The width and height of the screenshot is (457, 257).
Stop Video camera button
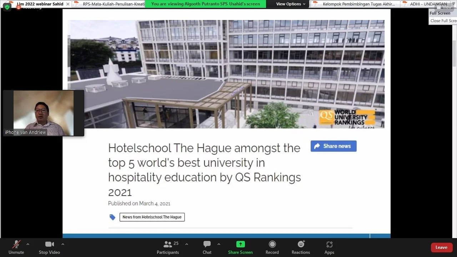pyautogui.click(x=49, y=247)
